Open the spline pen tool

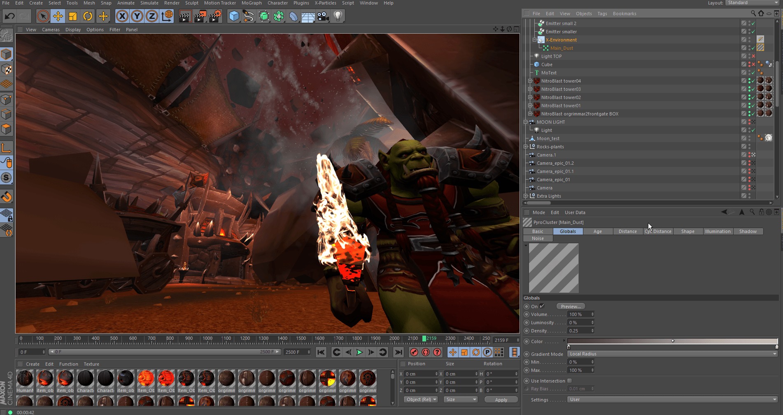coord(249,16)
